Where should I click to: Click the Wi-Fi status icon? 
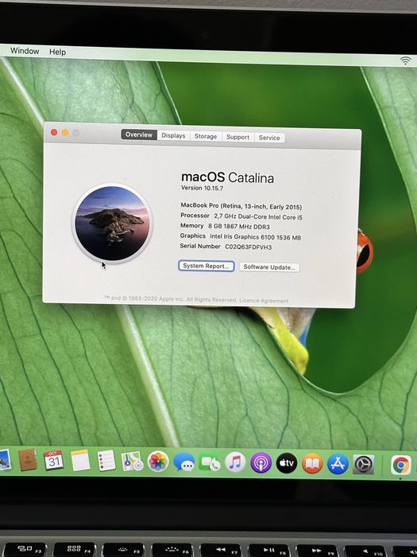(405, 60)
